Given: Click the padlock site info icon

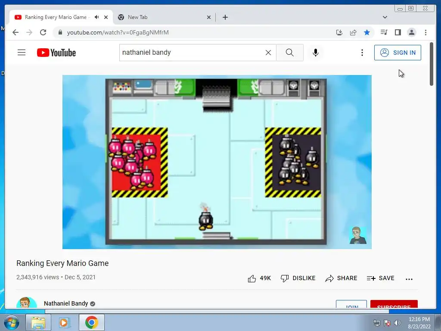Looking at the screenshot, I should pyautogui.click(x=60, y=32).
